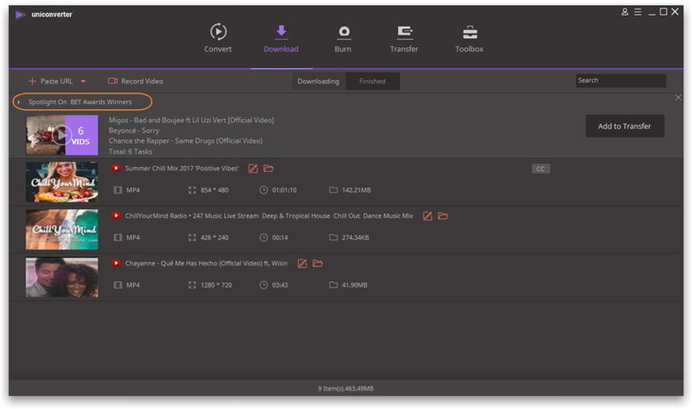Click the 'Chayanne - Qué Me Has Hecho' title

(x=206, y=264)
